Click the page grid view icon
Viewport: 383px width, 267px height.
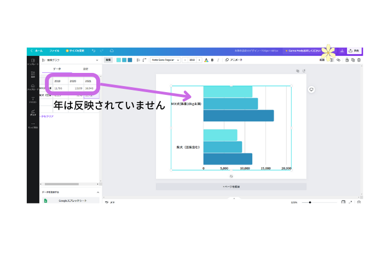(343, 202)
